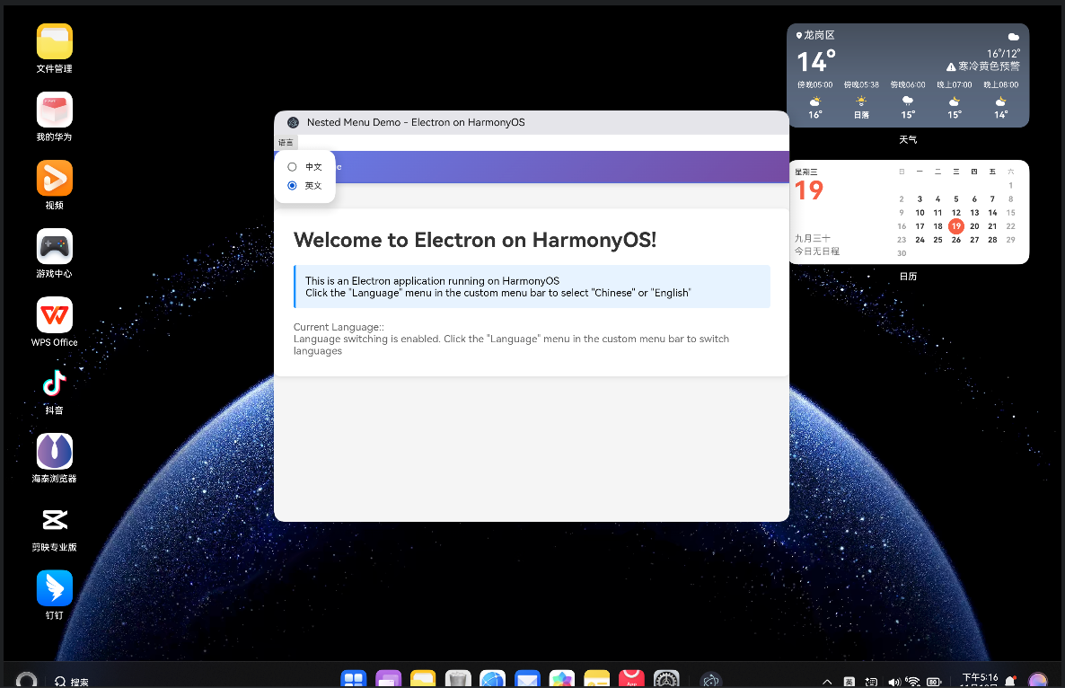Click the Welcome to Electron on HarmonyOS! heading

[x=475, y=240]
